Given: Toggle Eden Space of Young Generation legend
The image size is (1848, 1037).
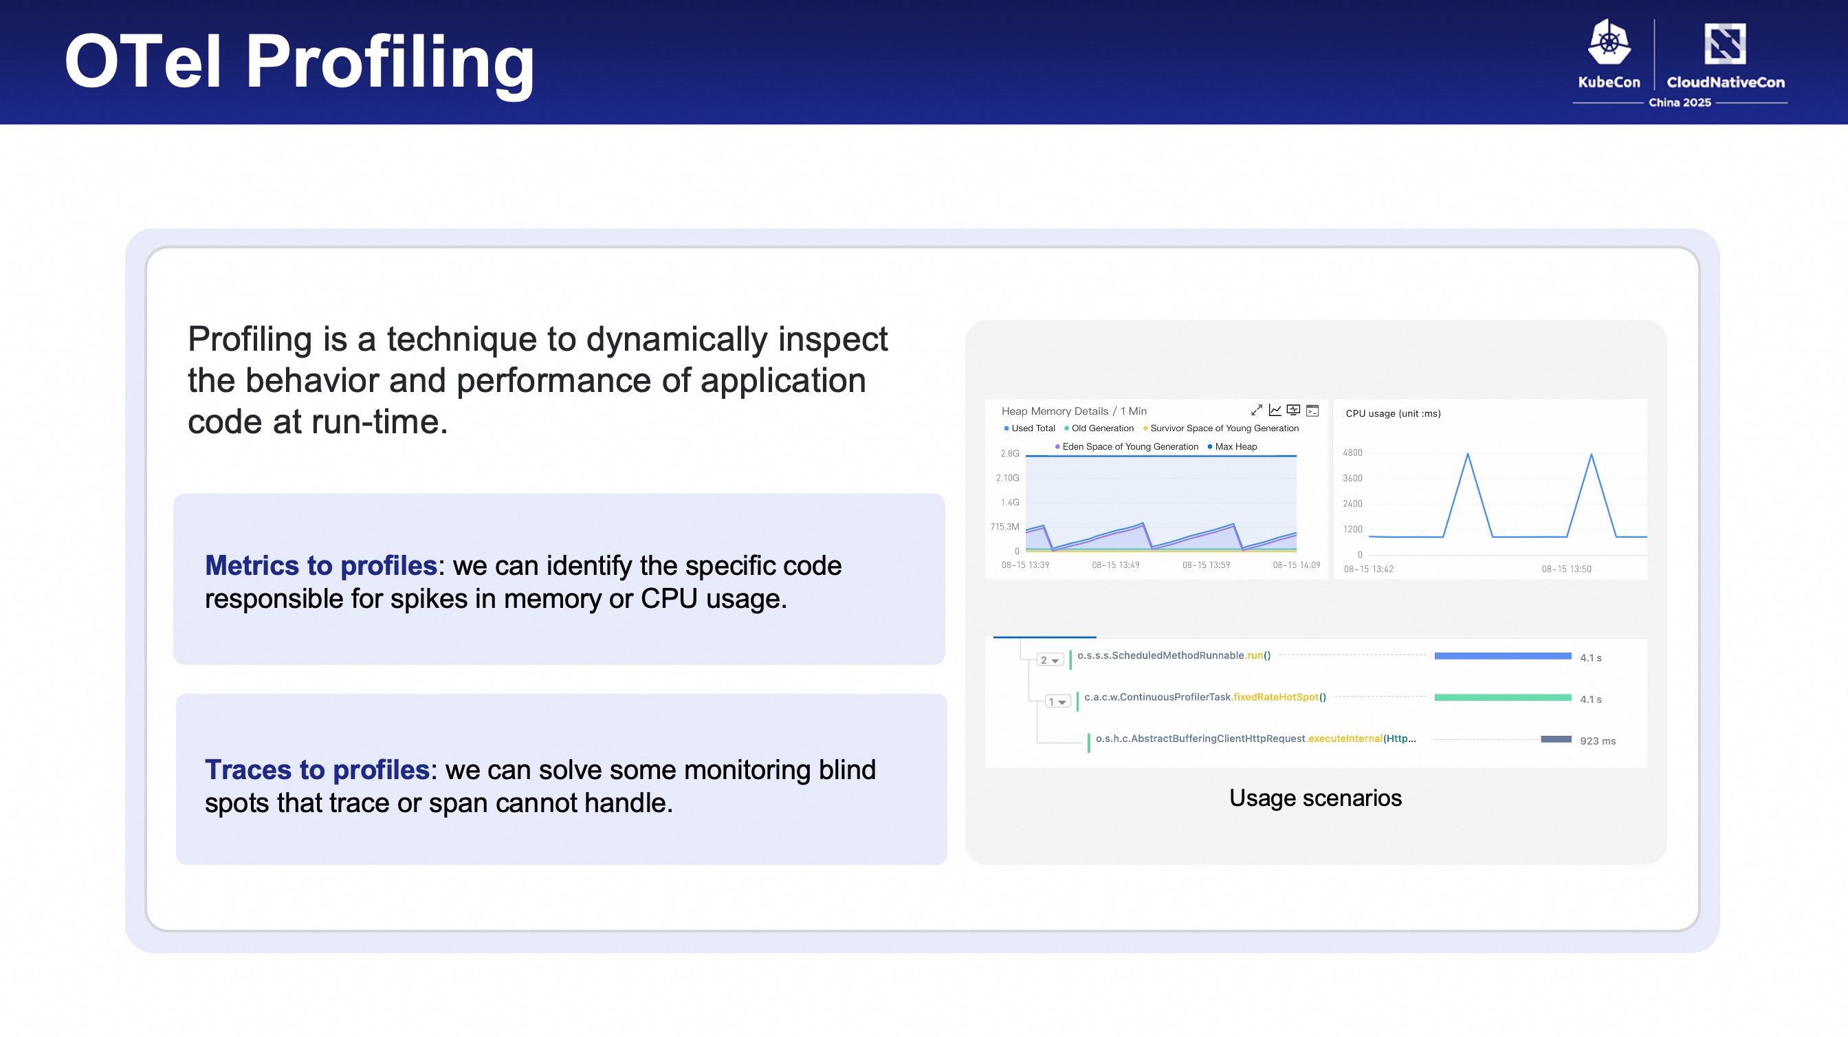Looking at the screenshot, I should click(x=1126, y=446).
